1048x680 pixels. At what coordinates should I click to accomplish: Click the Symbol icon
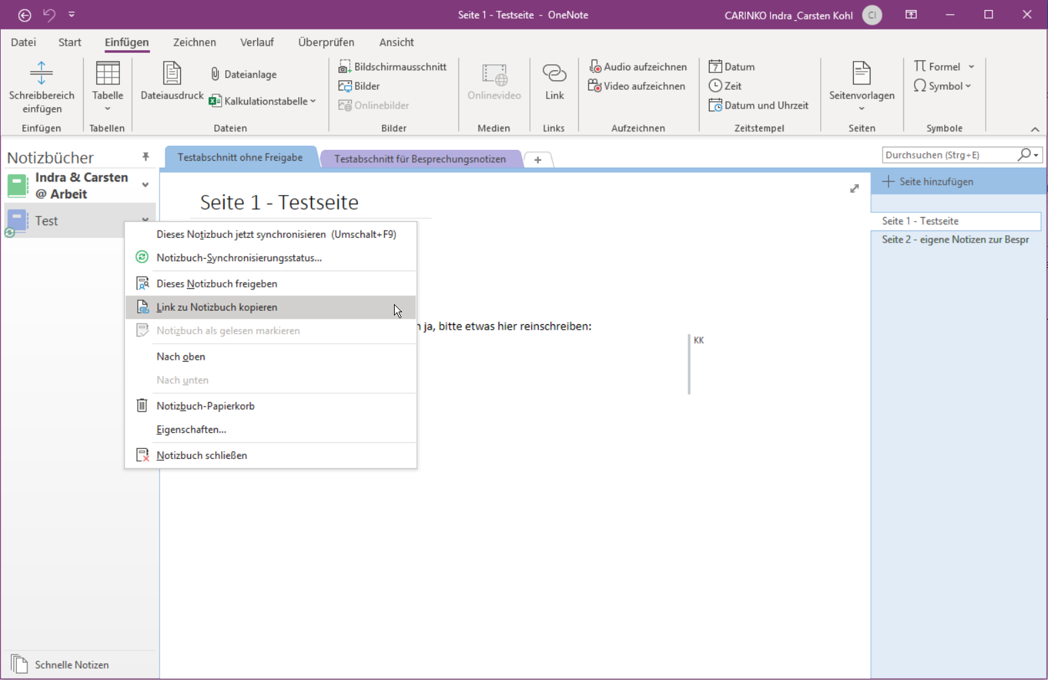(920, 86)
